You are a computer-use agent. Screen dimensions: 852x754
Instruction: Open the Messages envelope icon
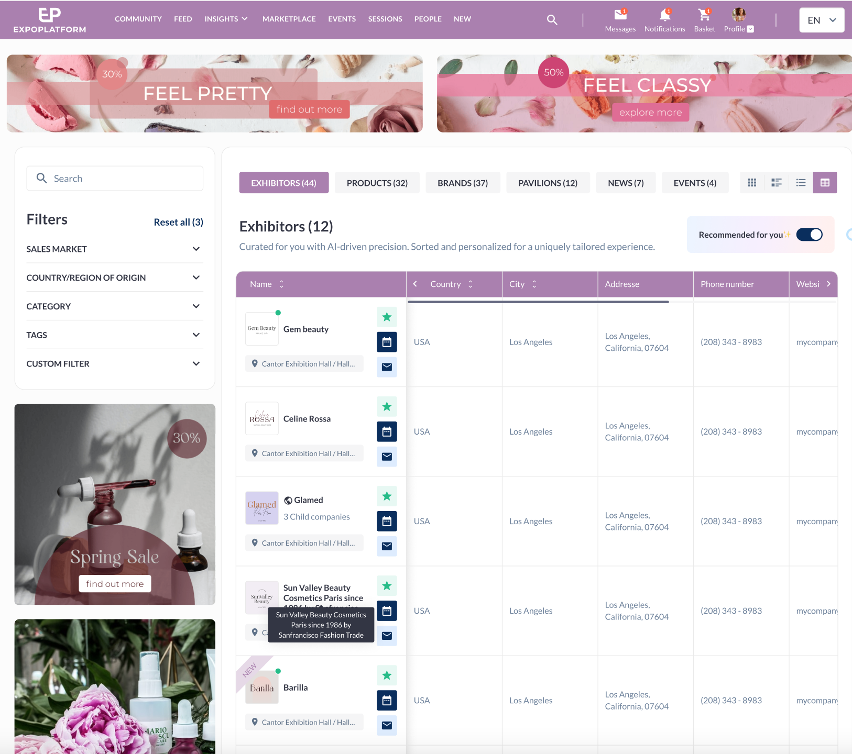[x=620, y=14]
